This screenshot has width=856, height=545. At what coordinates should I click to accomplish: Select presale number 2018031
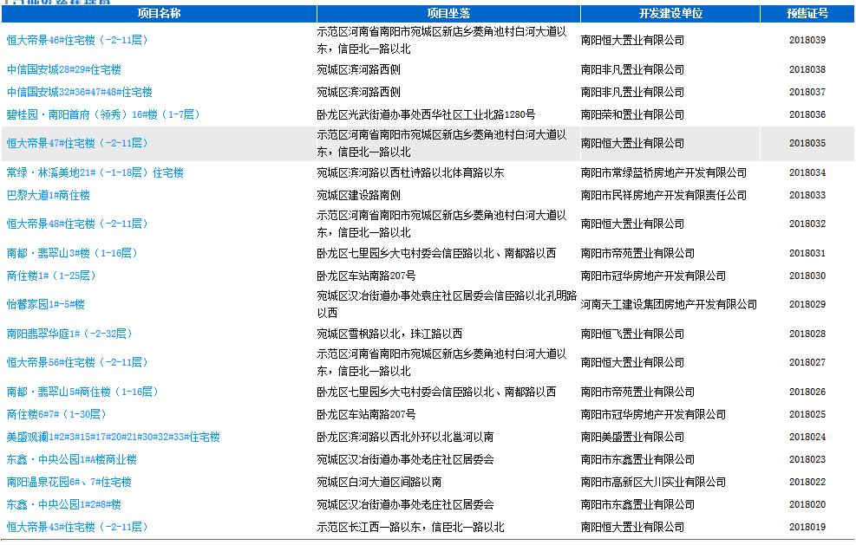pyautogui.click(x=807, y=253)
